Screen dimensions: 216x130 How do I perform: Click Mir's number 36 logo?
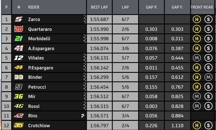pos(19,97)
